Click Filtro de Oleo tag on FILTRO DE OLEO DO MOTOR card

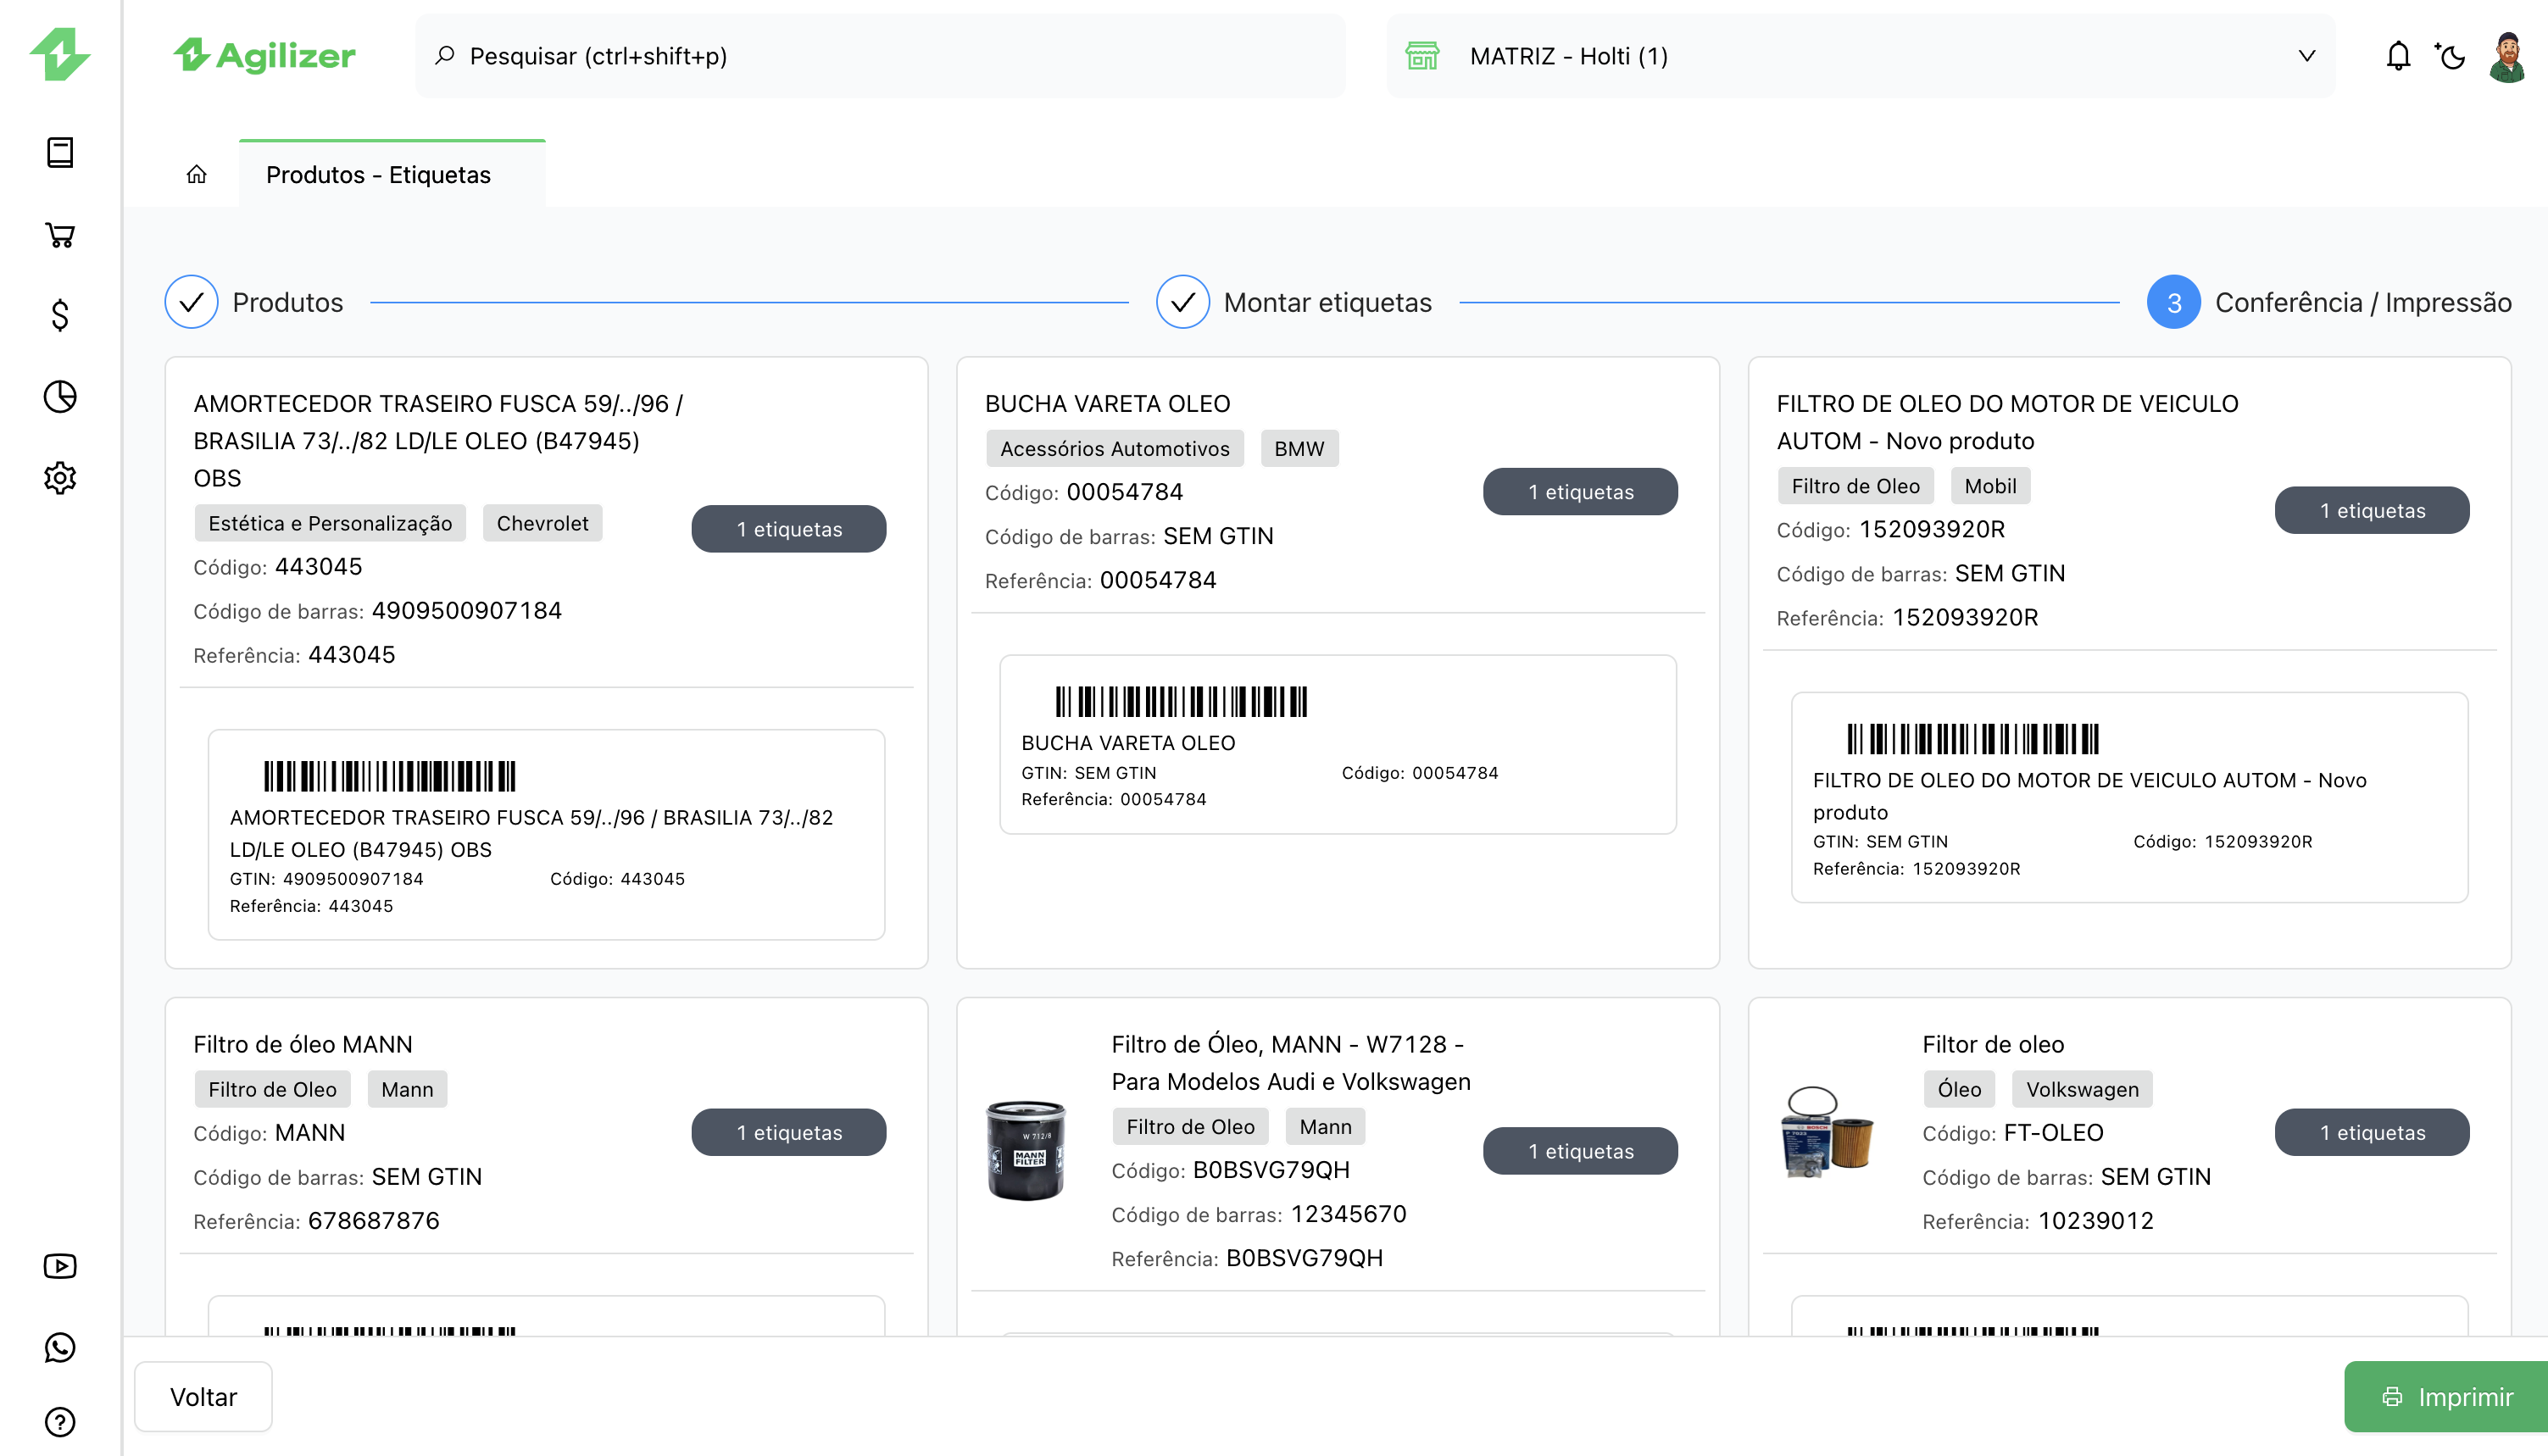[1856, 486]
